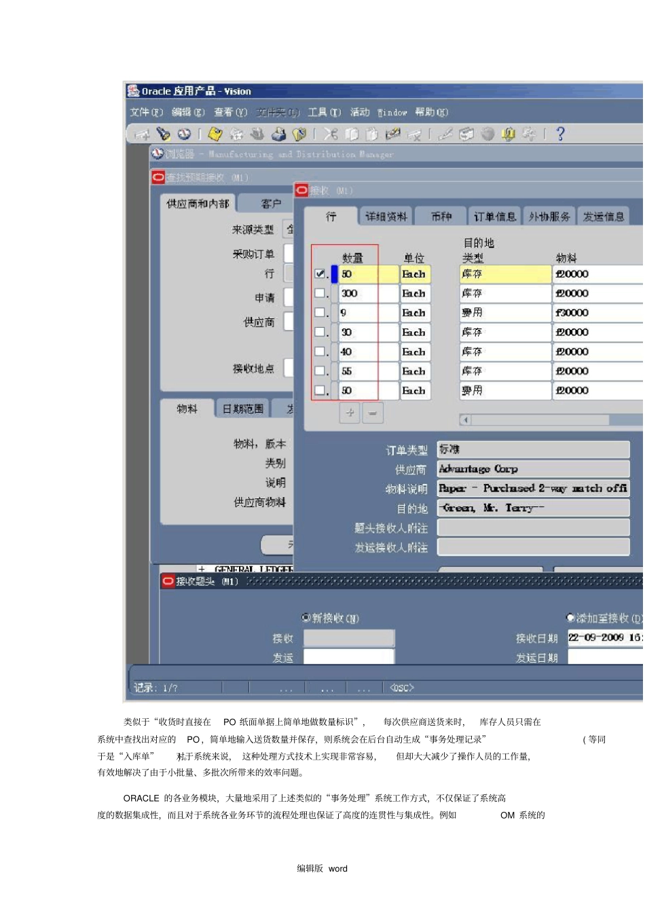Image resolution: width=645 pixels, height=913 pixels.
Task: Select the 行 tab in 接收 window
Action: pos(331,216)
